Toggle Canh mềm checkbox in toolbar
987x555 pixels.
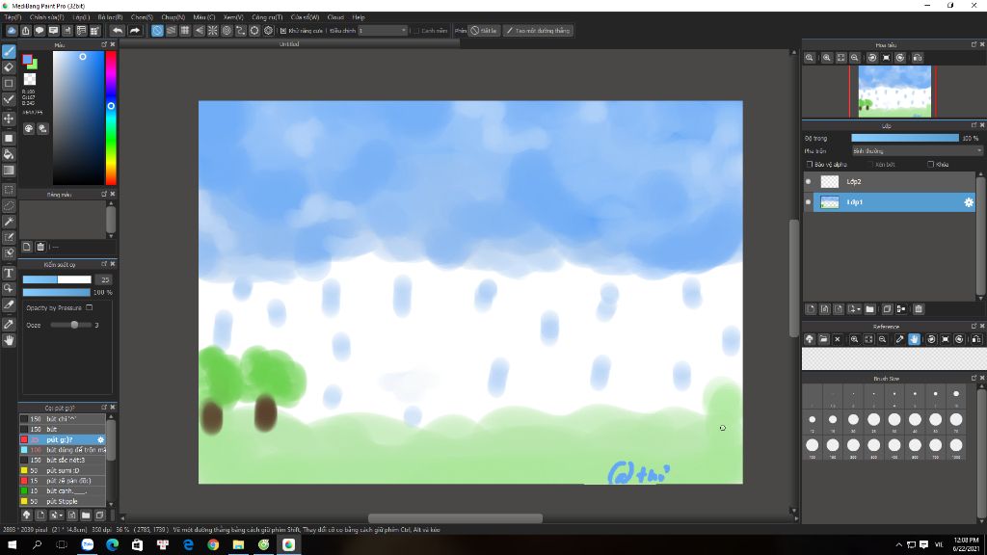(416, 30)
